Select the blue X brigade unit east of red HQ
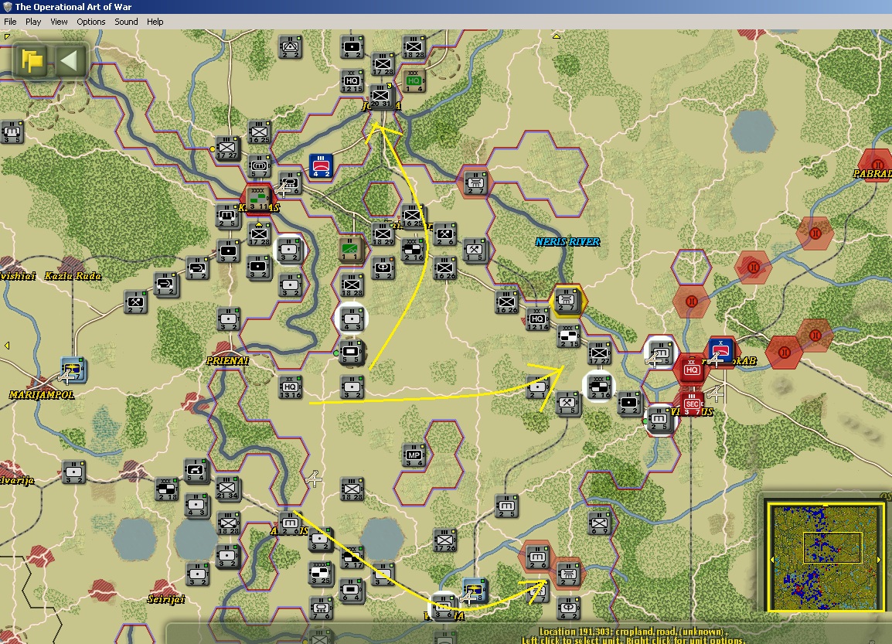Screen dimensions: 892x644 click(720, 350)
